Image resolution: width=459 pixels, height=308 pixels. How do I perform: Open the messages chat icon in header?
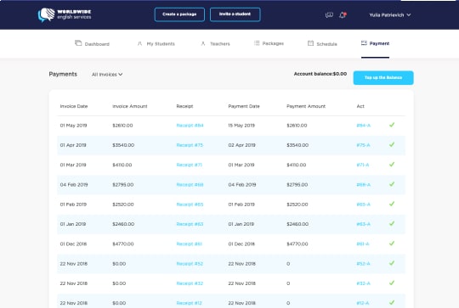coord(329,15)
